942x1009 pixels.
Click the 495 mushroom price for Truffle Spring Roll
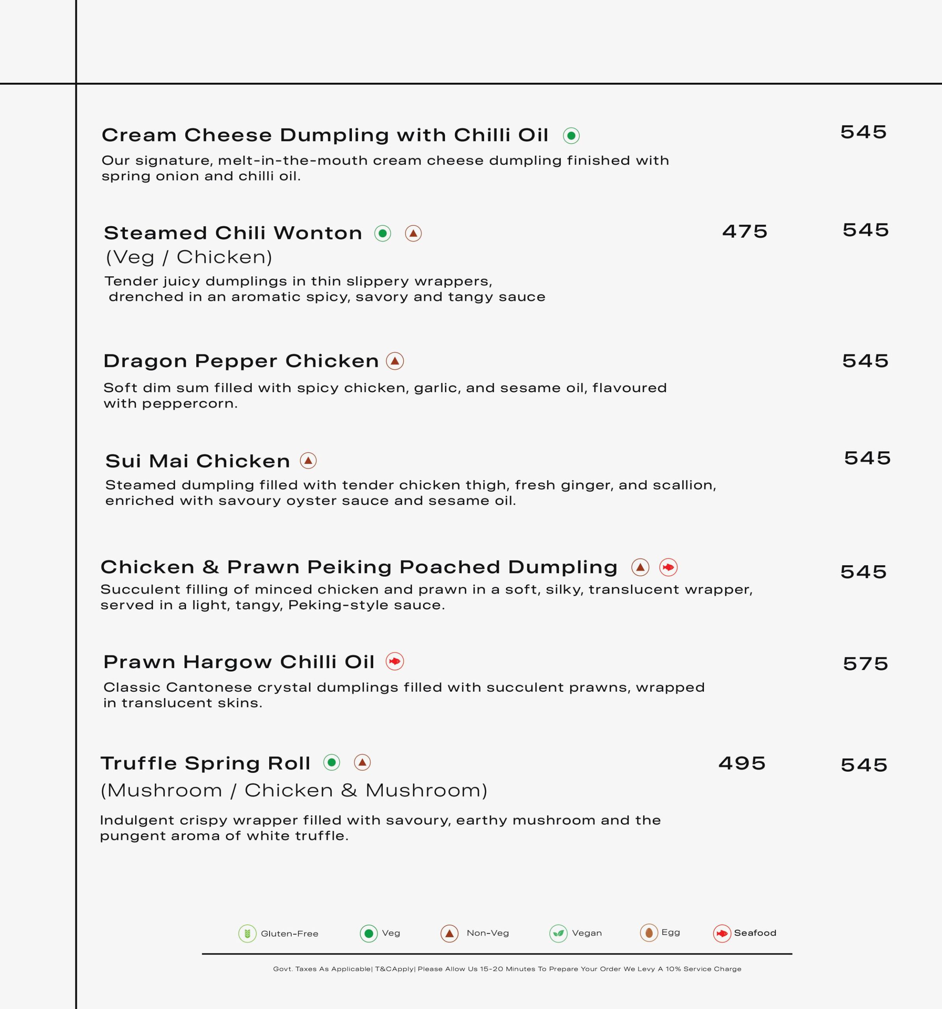(741, 763)
